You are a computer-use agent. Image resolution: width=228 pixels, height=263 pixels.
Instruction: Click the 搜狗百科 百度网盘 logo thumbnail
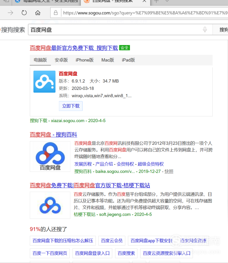tap(50, 156)
